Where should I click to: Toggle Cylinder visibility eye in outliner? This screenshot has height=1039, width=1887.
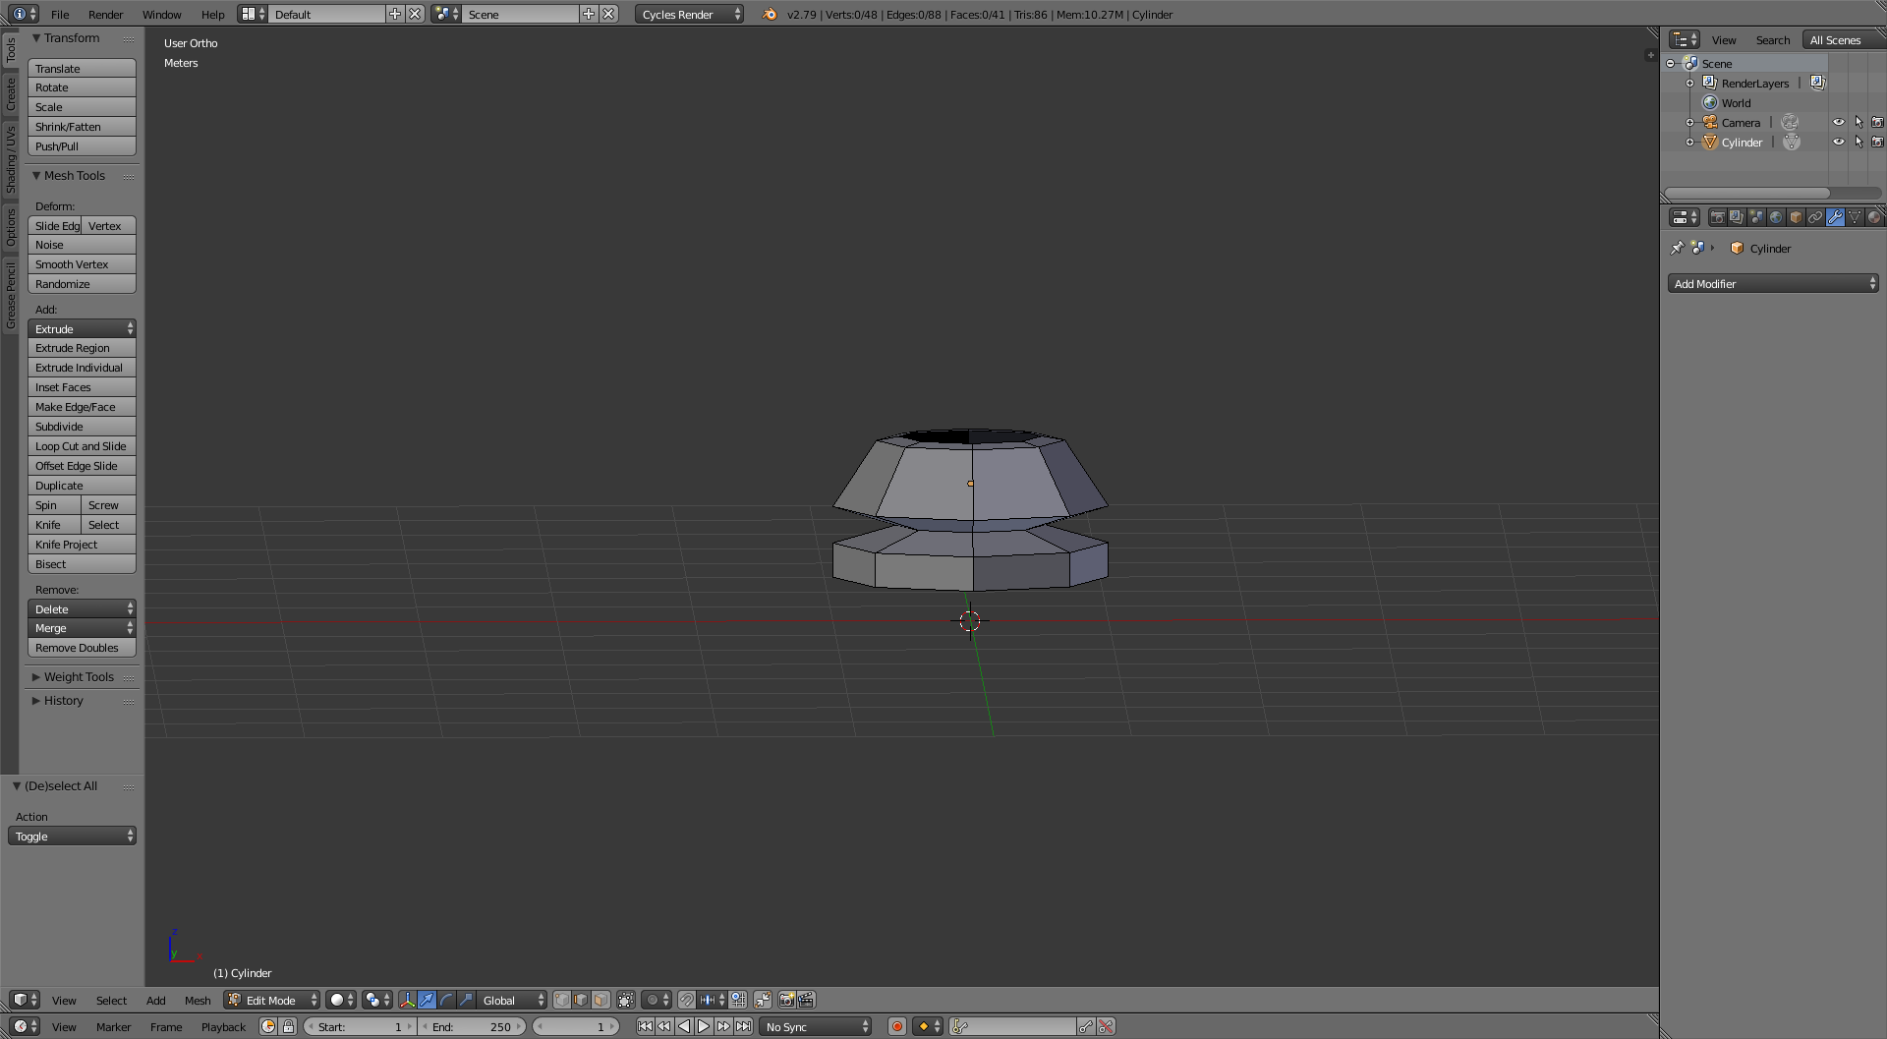point(1838,143)
